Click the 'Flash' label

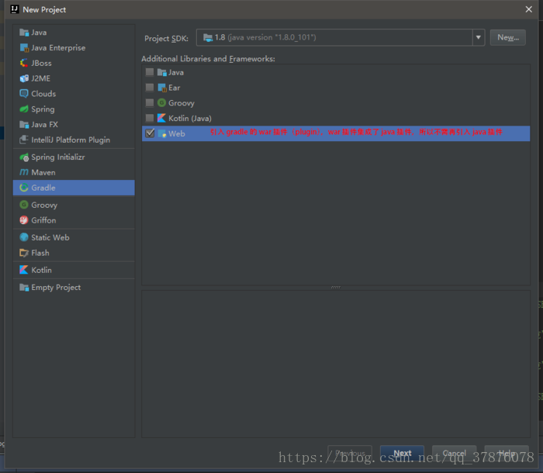pos(40,253)
